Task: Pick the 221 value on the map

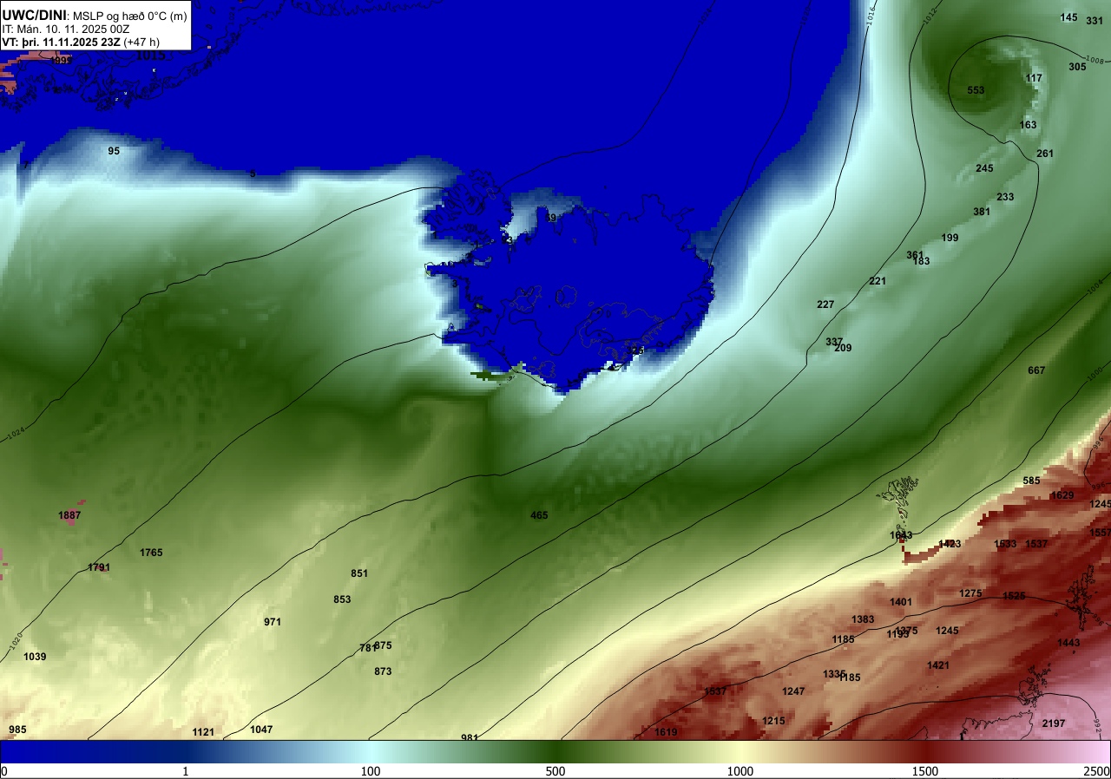Action: 878,281
